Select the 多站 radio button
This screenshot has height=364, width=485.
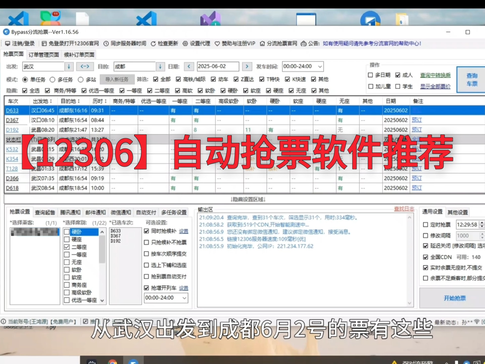tap(81, 80)
